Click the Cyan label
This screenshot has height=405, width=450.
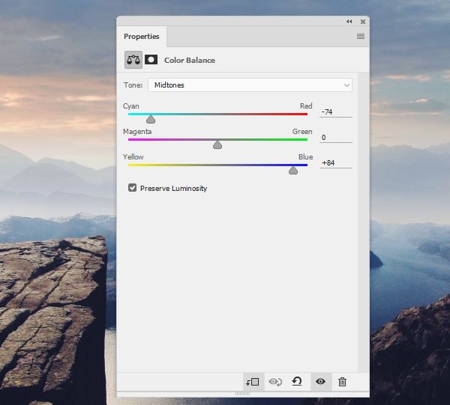130,106
